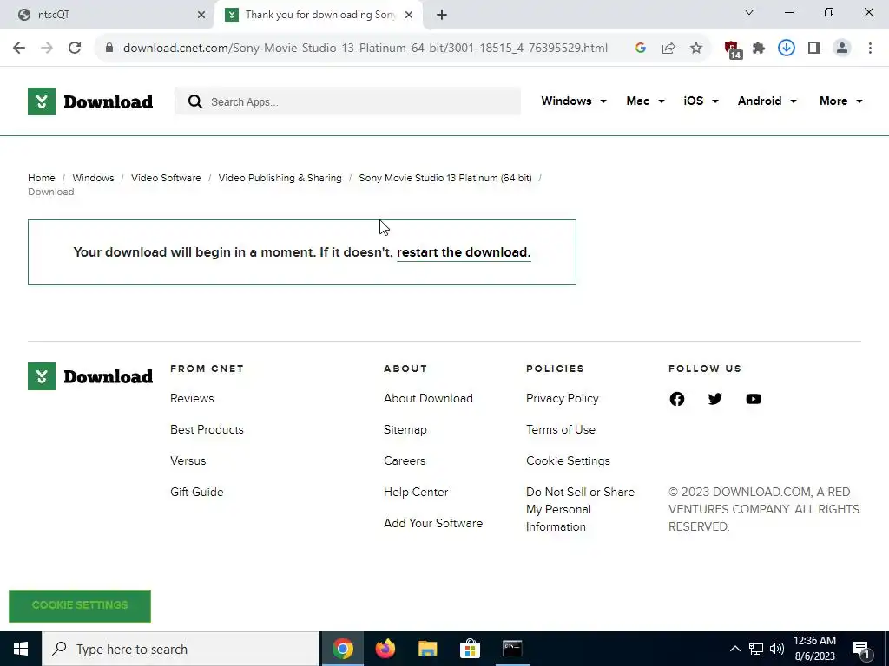
Task: Open the Versus footer link
Action: pos(188,461)
